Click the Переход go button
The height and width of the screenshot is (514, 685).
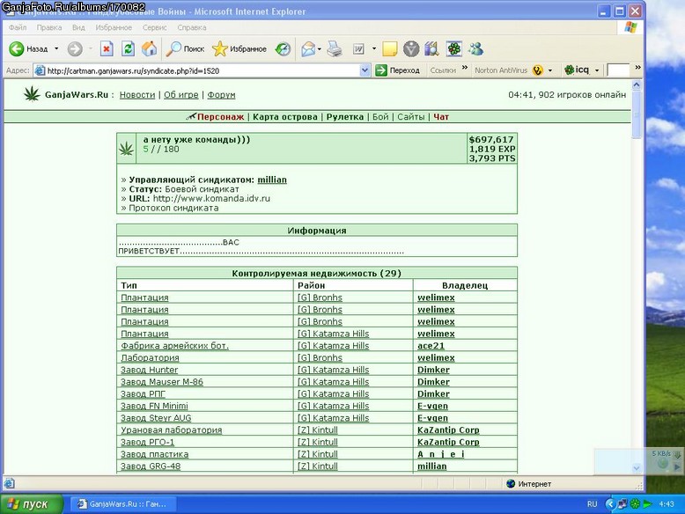click(398, 70)
